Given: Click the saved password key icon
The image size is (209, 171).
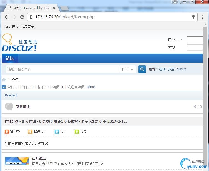Looking at the screenshot, I should tap(193, 17).
